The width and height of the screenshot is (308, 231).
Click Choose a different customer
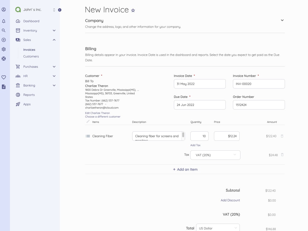tap(103, 116)
